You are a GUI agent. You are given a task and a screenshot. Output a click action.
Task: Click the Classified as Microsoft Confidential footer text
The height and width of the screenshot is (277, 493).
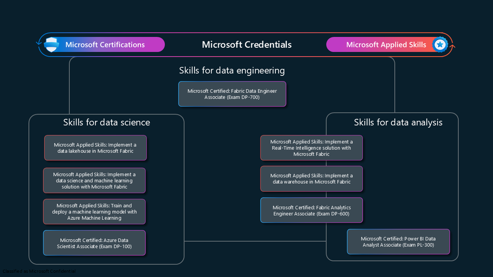coord(39,271)
